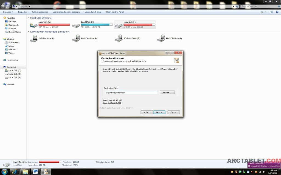Image resolution: width=281 pixels, height=175 pixels.
Task: Click the Explorer Back button
Action: click(x=2, y=6)
